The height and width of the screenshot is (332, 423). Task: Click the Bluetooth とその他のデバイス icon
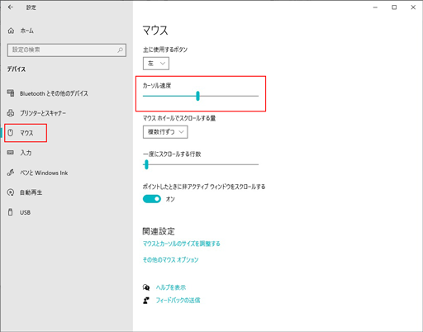(x=11, y=93)
